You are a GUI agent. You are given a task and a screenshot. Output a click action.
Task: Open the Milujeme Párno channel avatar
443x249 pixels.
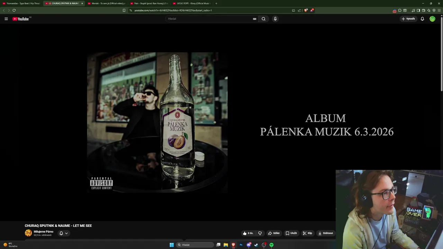(28, 233)
